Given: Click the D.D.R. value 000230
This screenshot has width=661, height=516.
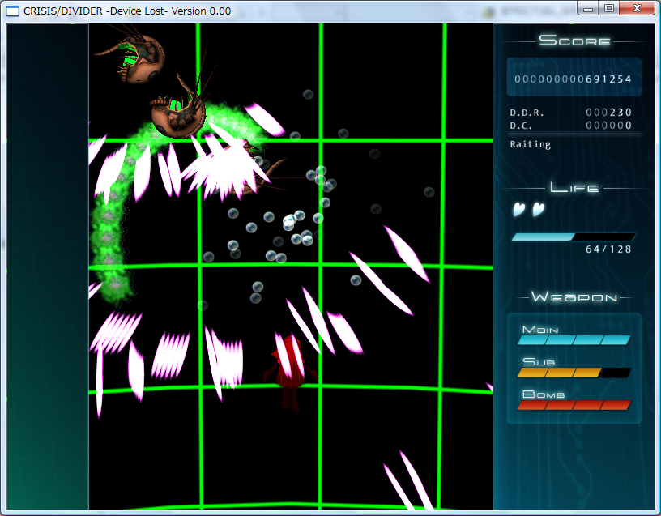Looking at the screenshot, I should click(608, 113).
